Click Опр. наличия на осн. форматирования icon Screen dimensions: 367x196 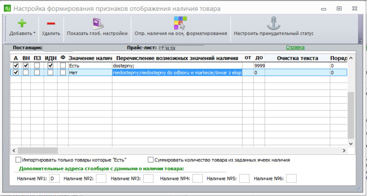coord(180,23)
